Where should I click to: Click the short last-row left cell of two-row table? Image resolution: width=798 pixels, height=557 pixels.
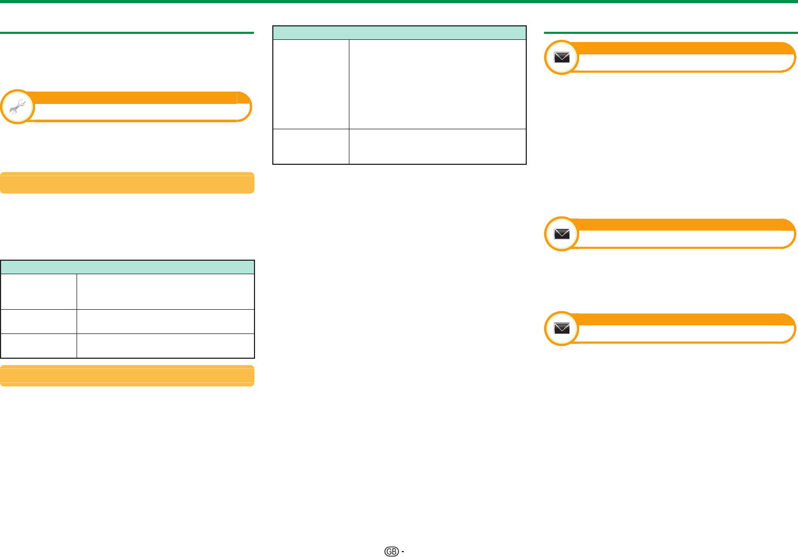[x=311, y=146]
